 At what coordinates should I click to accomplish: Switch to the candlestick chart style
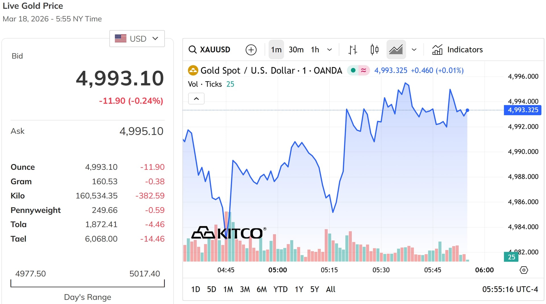[375, 50]
